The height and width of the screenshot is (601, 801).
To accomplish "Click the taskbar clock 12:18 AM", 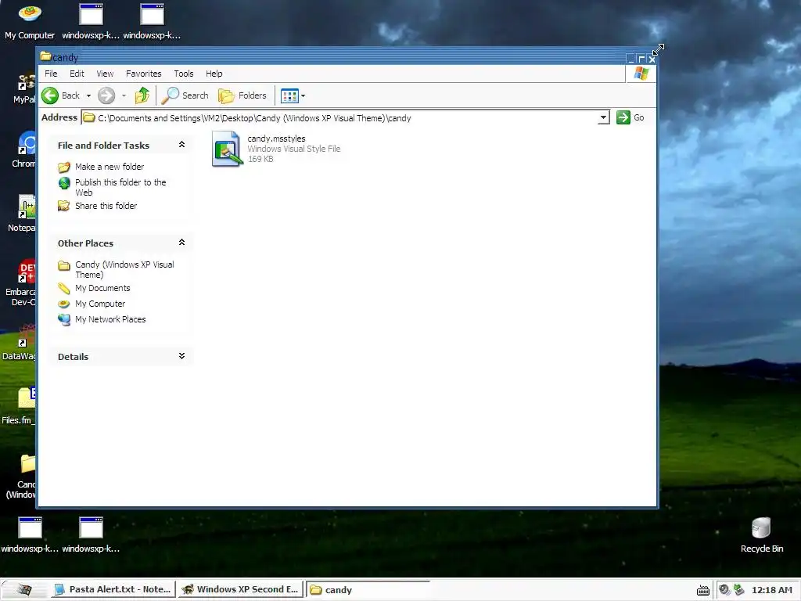I will (772, 590).
